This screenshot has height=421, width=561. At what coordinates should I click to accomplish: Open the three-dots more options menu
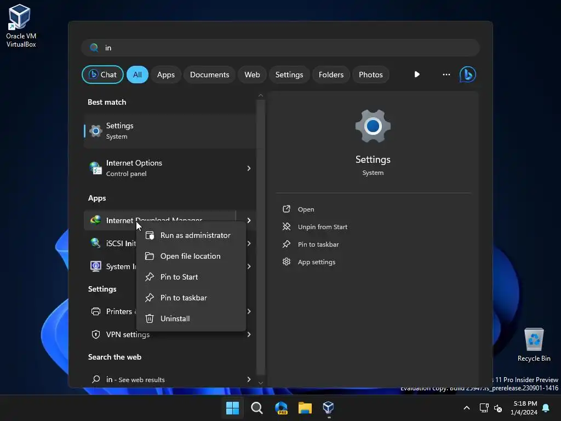coord(446,75)
